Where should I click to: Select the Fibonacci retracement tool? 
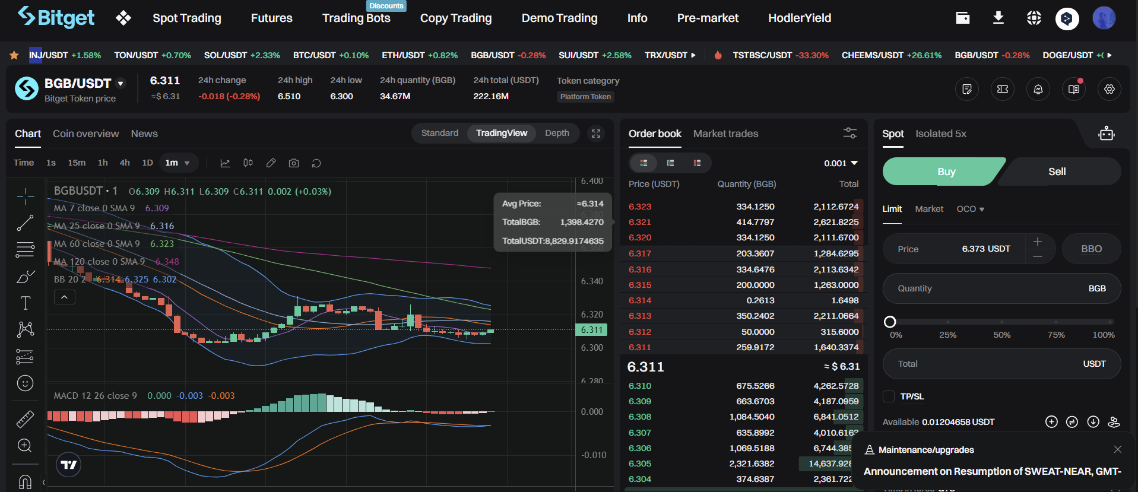click(25, 250)
